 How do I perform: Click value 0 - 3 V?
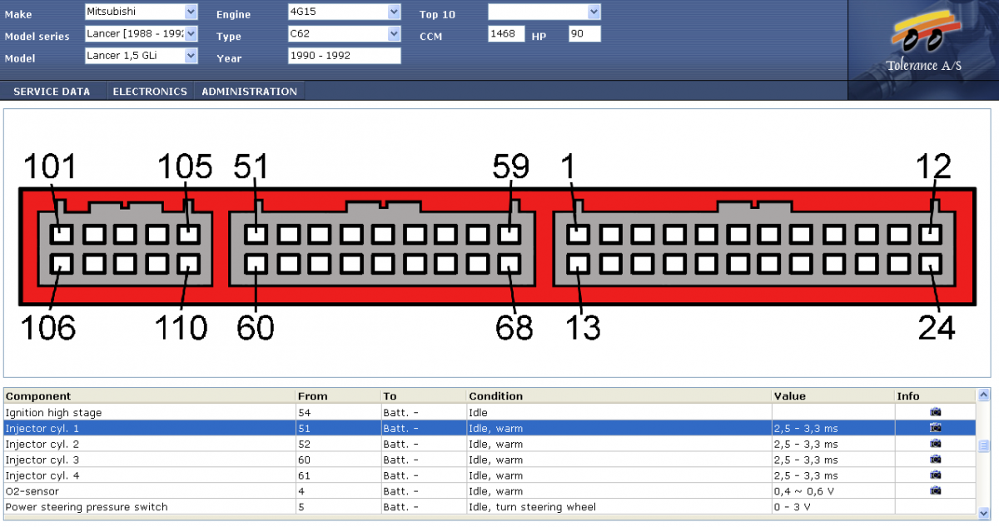point(792,507)
